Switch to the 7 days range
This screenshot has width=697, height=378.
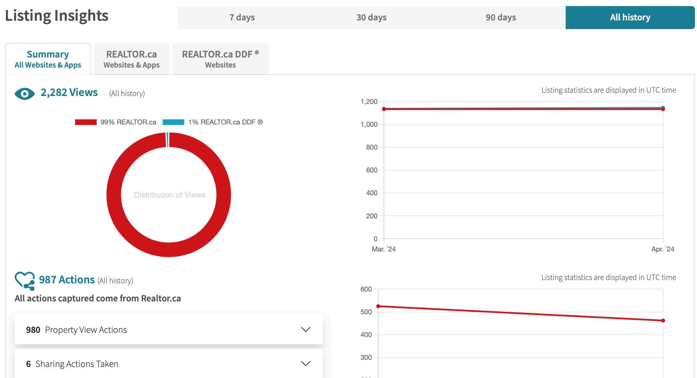[242, 17]
